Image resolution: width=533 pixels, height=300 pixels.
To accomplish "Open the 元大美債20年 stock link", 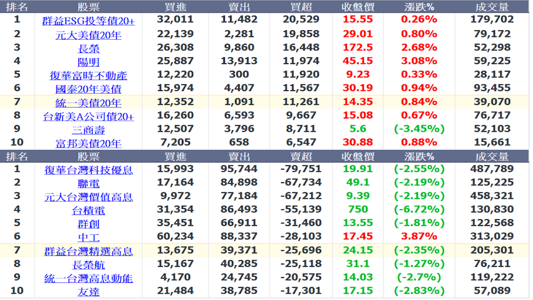I will pos(88,35).
